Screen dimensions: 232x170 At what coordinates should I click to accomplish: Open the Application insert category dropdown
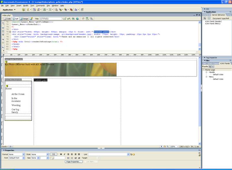(x=9, y=10)
